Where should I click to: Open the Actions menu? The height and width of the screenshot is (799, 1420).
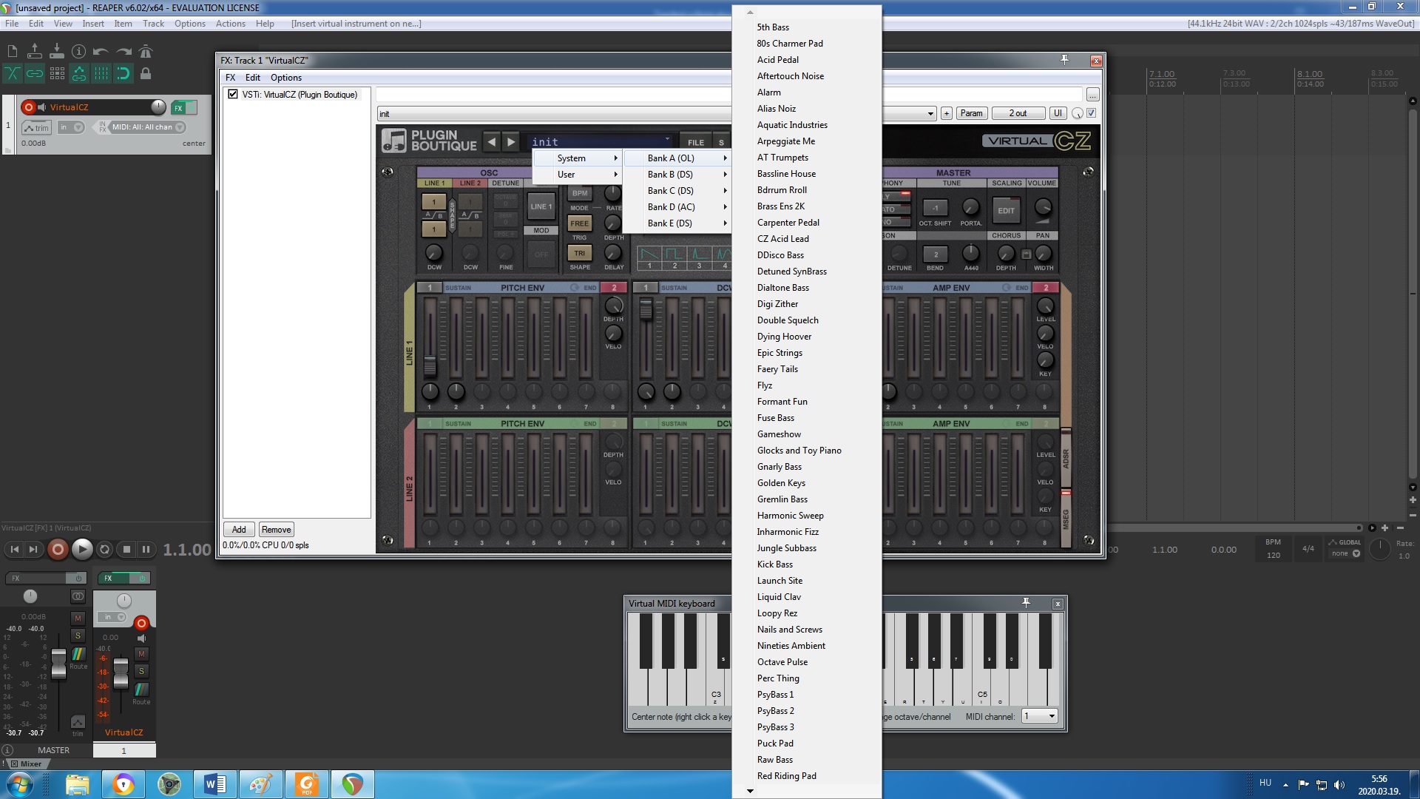pos(230,24)
